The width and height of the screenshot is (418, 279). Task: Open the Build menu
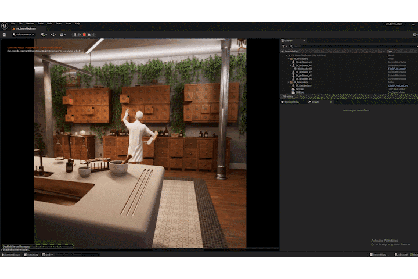click(49, 23)
